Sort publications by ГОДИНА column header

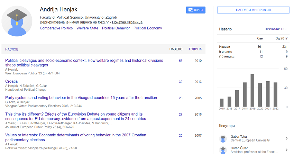point(195,49)
